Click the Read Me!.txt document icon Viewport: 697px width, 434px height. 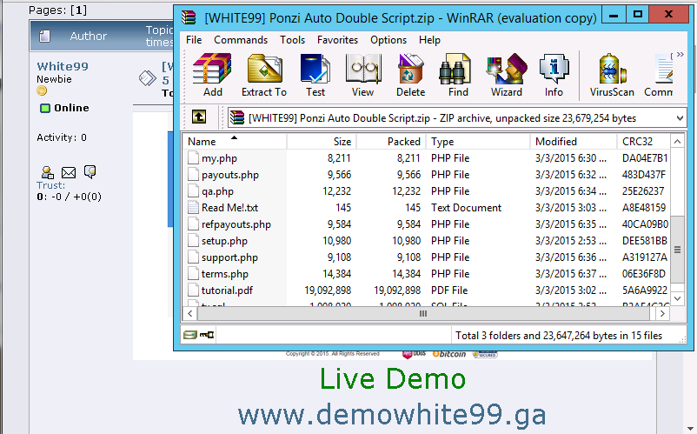(x=193, y=207)
